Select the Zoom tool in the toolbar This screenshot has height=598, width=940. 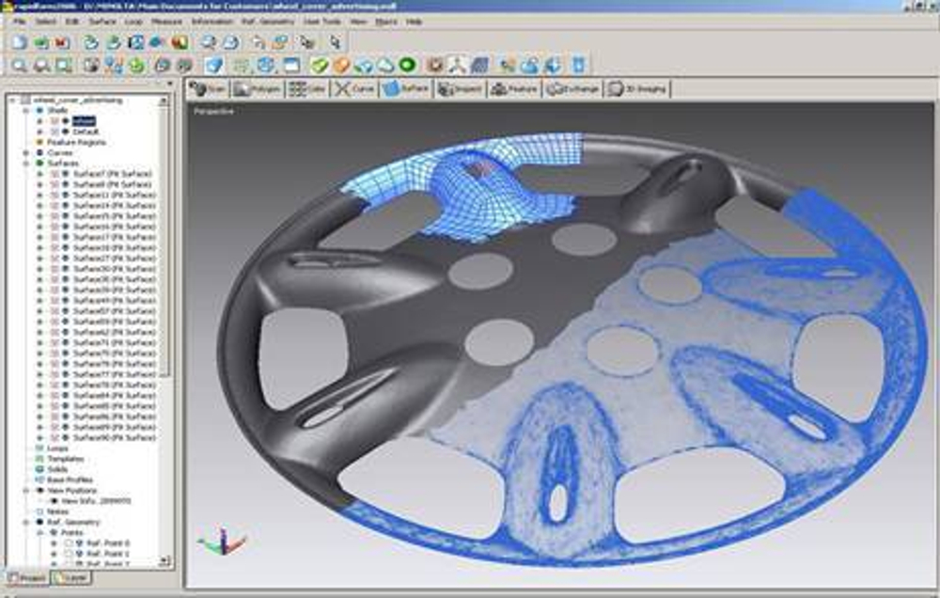coord(19,65)
